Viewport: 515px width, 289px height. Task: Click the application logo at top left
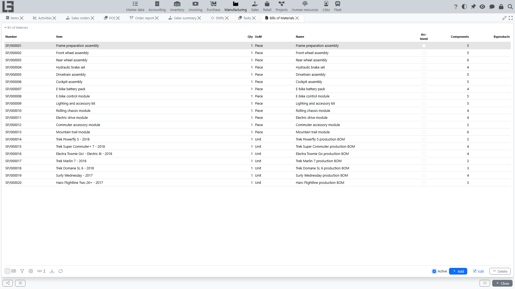point(8,7)
